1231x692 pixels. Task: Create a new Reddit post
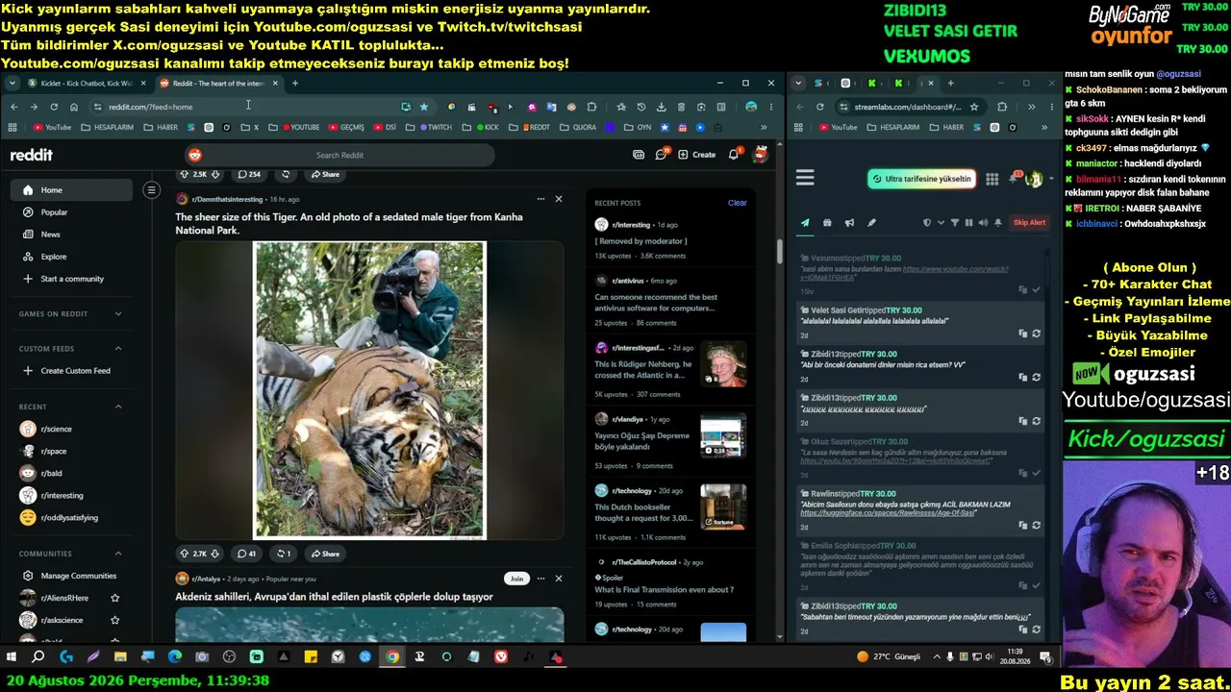point(696,155)
